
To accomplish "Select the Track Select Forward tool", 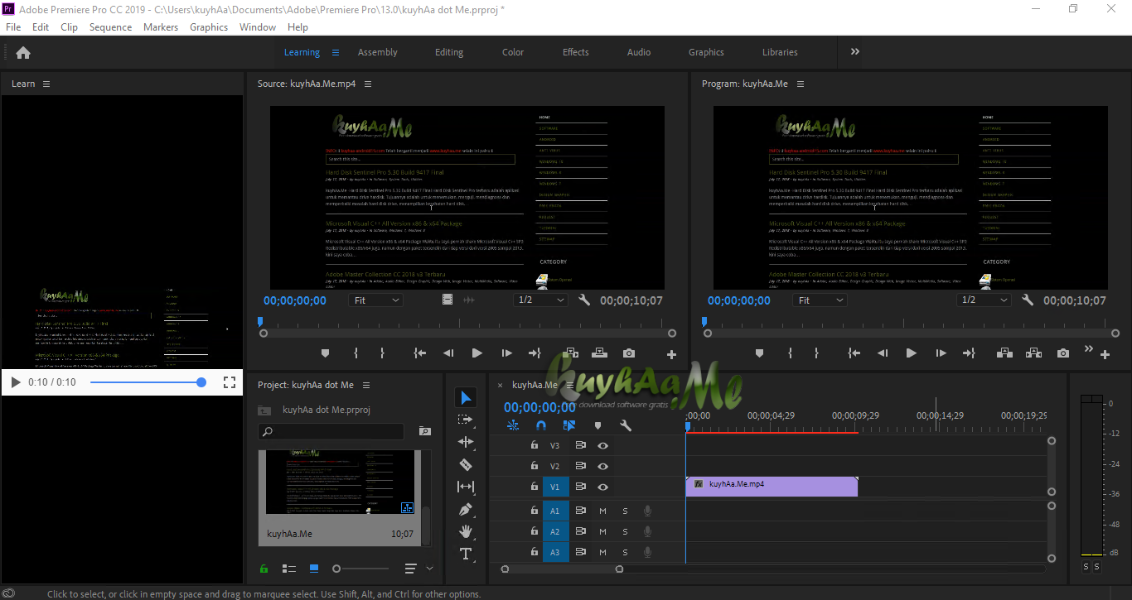I will [x=466, y=420].
